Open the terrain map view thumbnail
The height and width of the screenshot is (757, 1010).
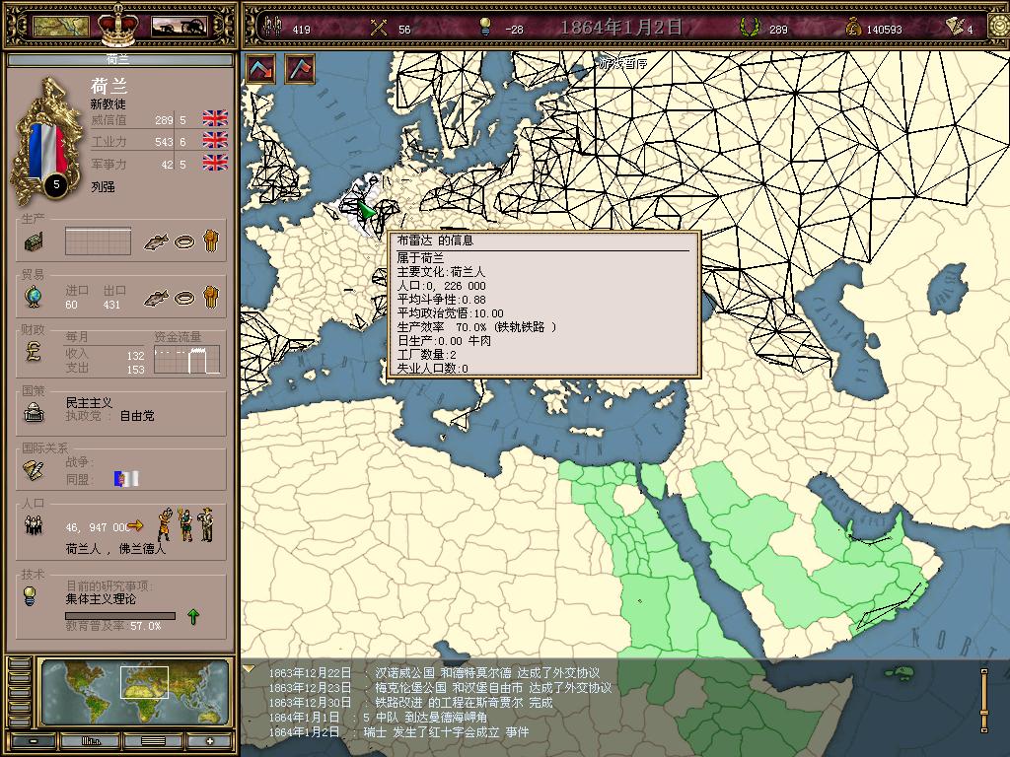tap(60, 27)
